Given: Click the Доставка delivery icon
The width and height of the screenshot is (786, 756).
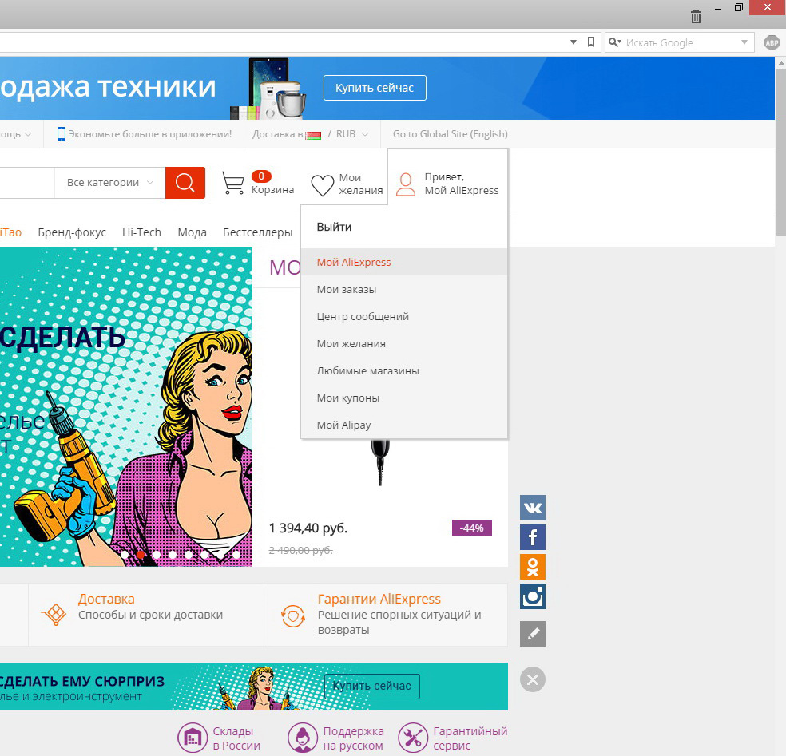Looking at the screenshot, I should [x=54, y=614].
